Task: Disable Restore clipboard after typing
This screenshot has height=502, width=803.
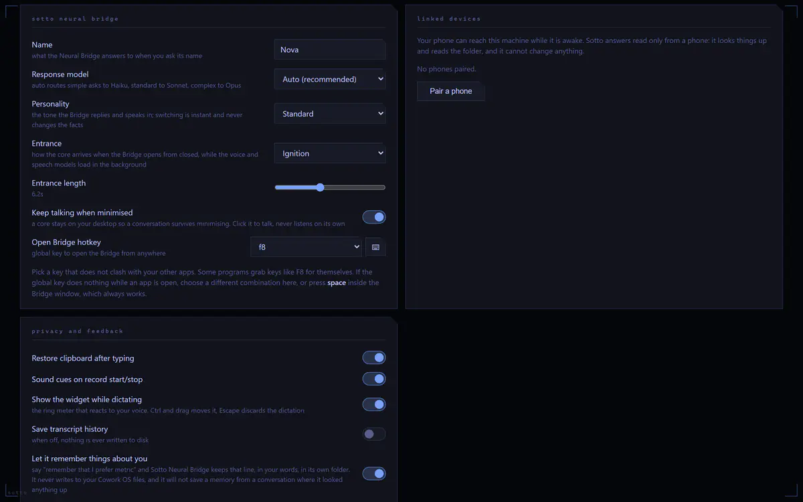Action: [374, 358]
